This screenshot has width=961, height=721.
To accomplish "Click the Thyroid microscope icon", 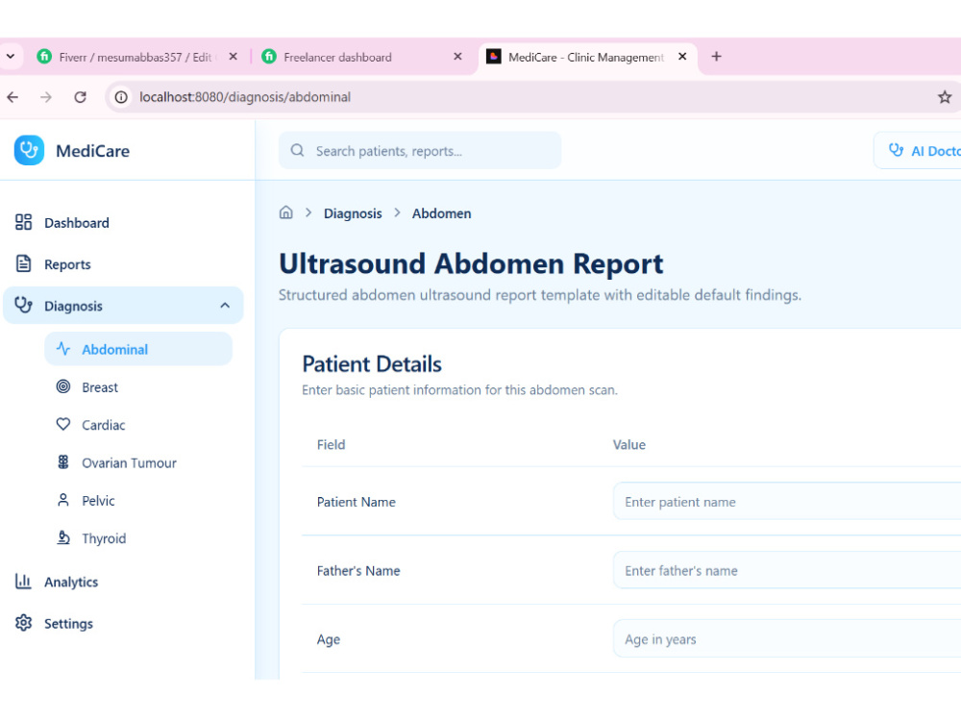I will [x=63, y=537].
